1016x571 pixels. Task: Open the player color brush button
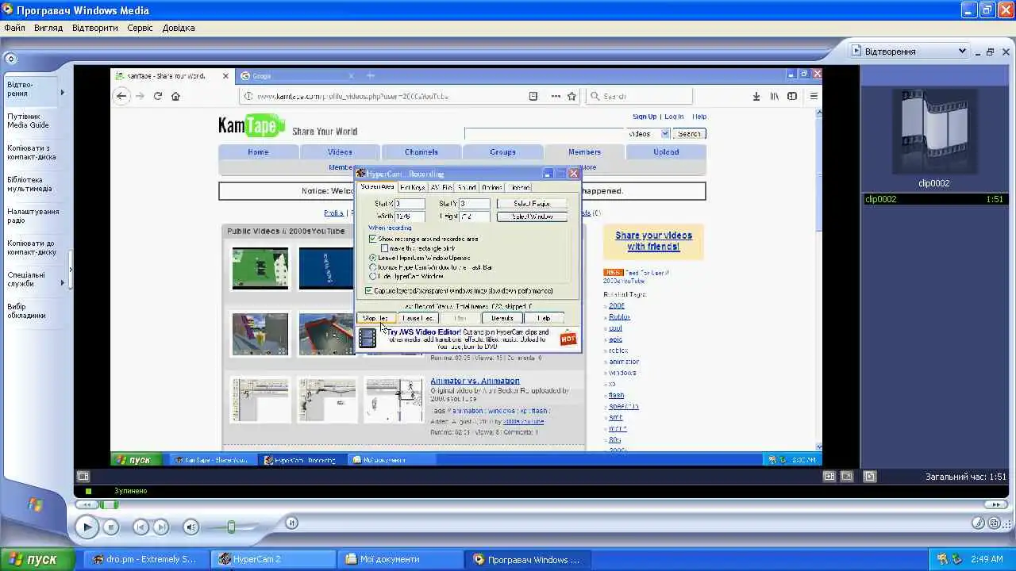pyautogui.click(x=979, y=523)
